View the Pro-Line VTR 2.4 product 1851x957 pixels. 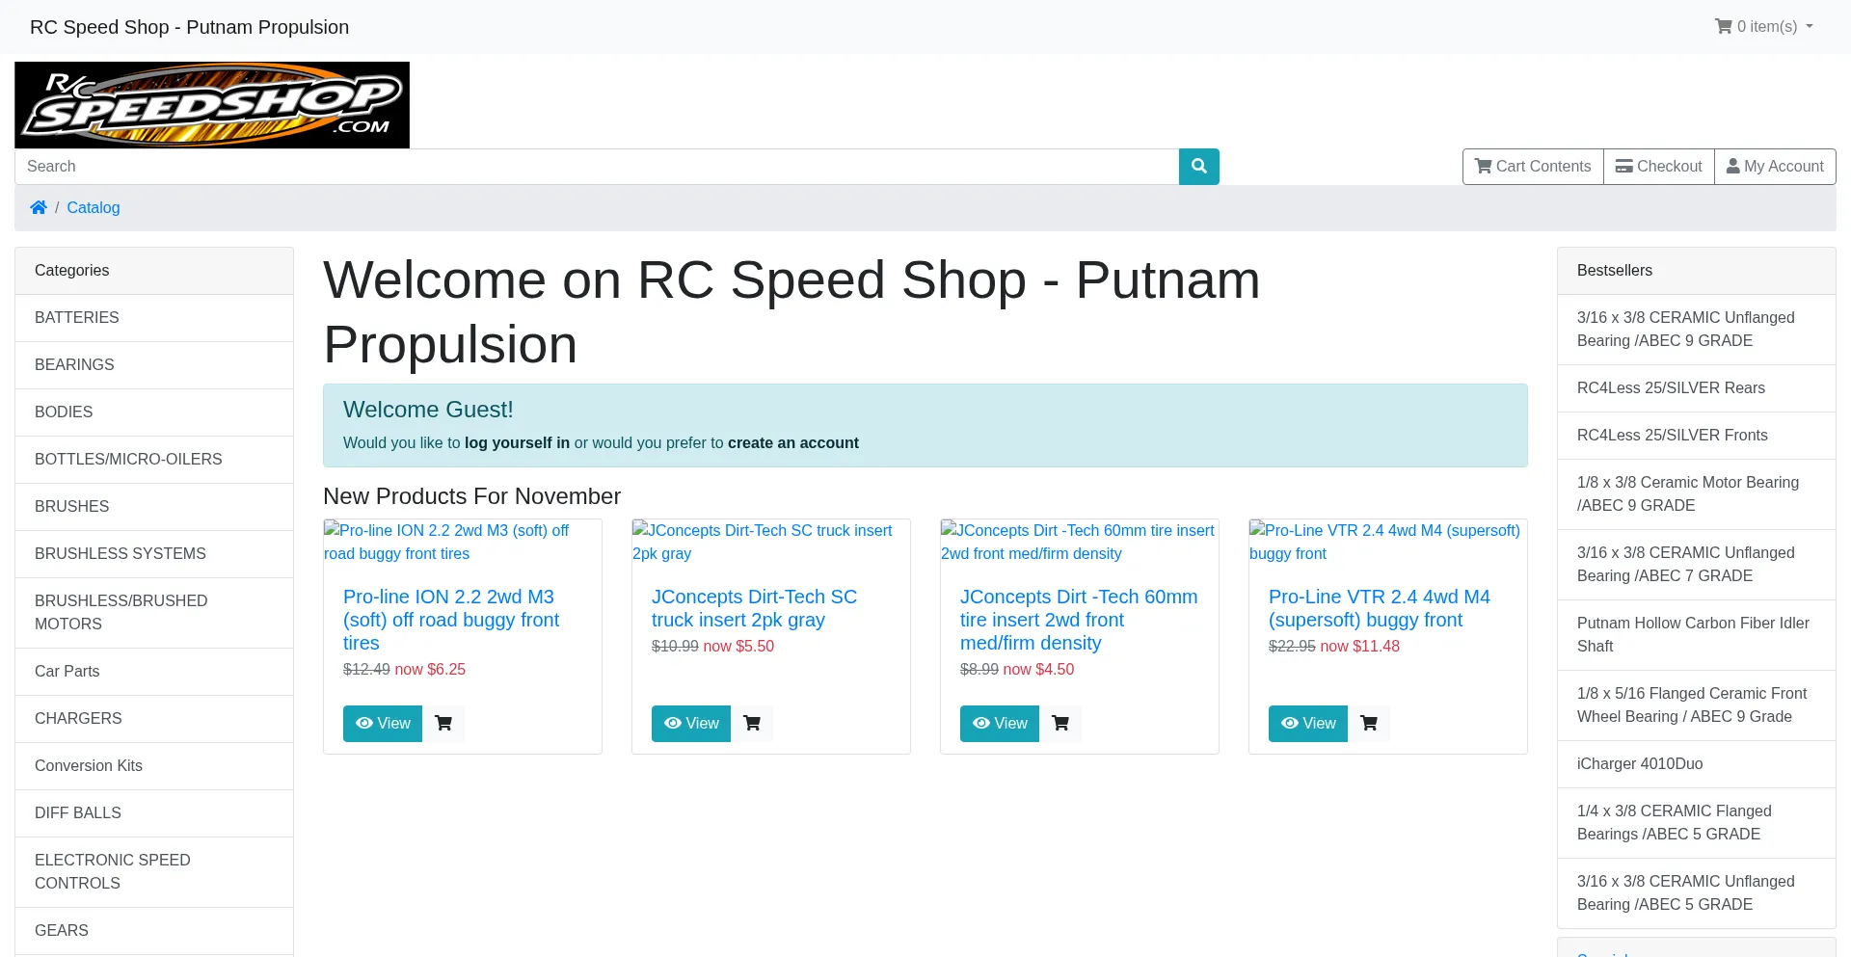(x=1308, y=723)
